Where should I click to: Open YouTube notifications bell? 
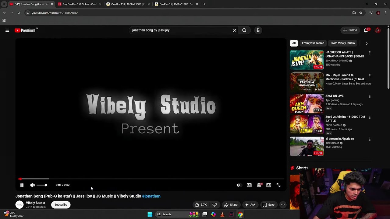point(367,30)
